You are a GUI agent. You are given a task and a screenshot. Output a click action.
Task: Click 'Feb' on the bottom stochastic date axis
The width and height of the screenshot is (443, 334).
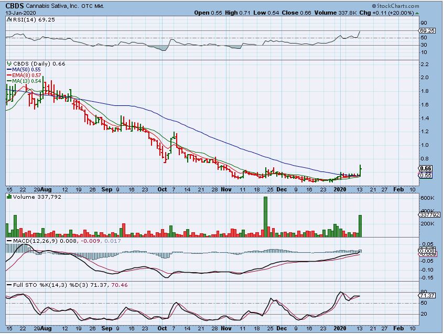coord(398,328)
